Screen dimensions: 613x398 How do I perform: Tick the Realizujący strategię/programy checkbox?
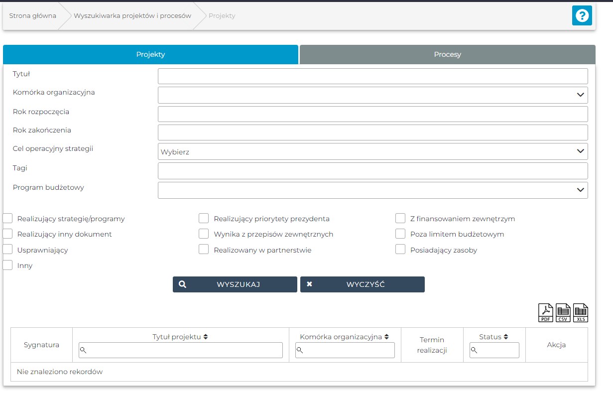tap(8, 219)
